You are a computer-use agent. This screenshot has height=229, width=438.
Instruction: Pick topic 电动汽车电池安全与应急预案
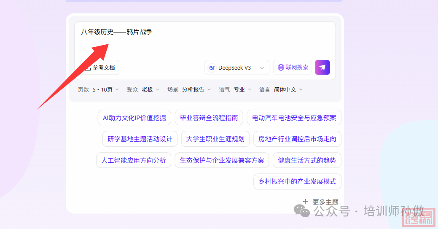(x=294, y=118)
